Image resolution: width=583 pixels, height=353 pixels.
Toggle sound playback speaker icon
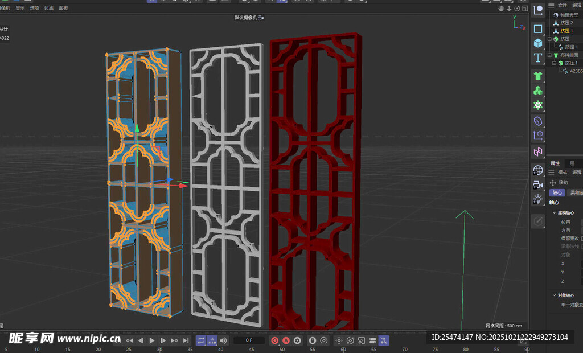223,340
